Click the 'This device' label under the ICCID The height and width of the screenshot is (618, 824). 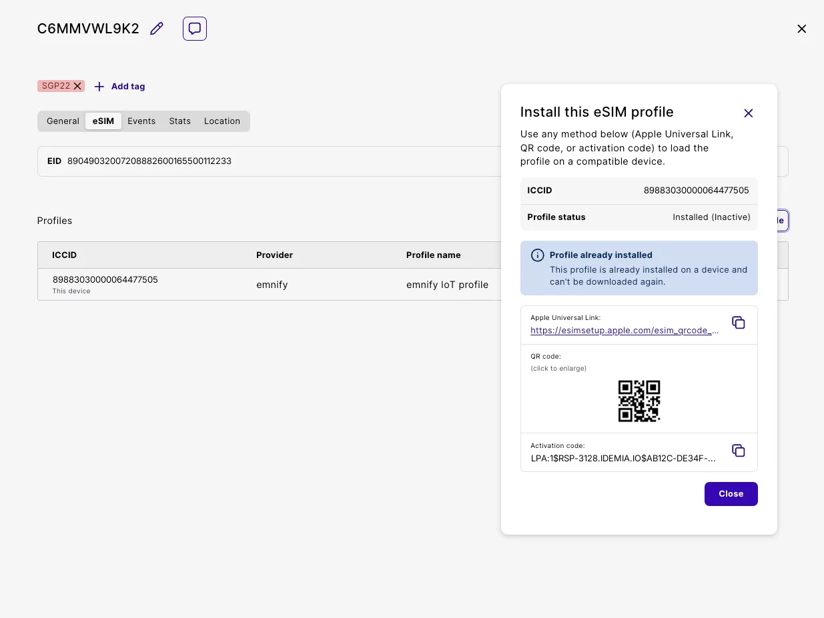(71, 291)
